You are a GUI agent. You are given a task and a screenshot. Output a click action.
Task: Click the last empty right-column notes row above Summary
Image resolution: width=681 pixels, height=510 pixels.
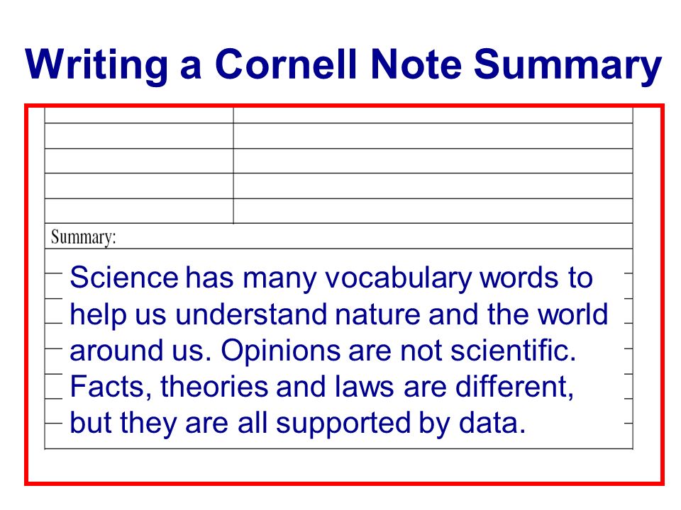click(433, 211)
